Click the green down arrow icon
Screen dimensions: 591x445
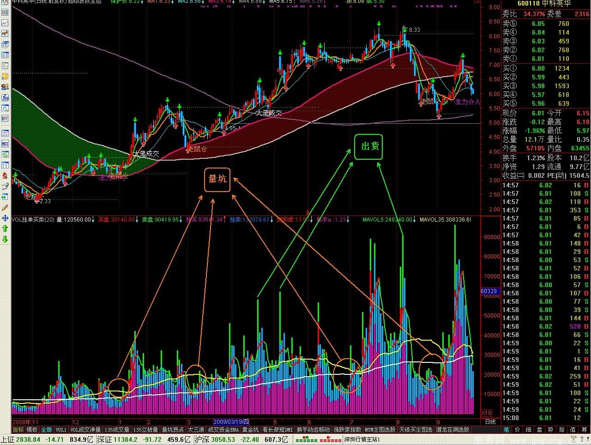click(x=5, y=240)
